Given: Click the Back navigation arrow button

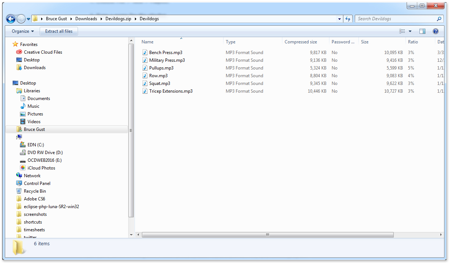Looking at the screenshot, I should click(x=11, y=19).
